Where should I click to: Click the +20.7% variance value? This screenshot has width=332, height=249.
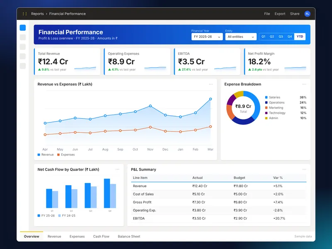[x=279, y=218]
